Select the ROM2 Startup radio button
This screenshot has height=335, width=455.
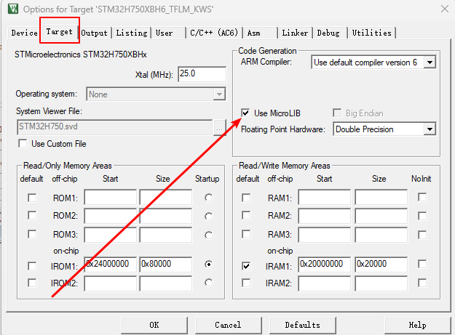(x=208, y=217)
